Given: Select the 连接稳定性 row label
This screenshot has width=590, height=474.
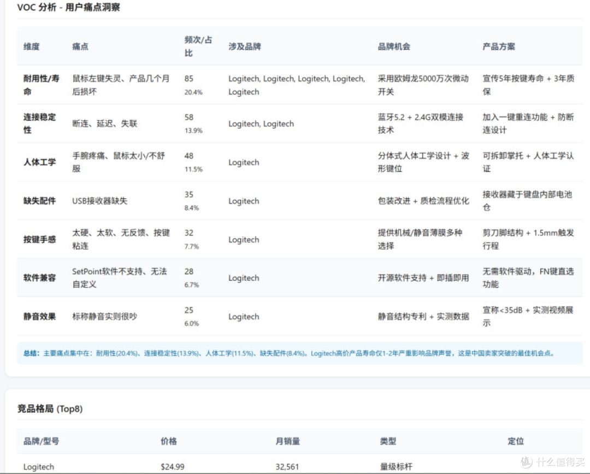Looking at the screenshot, I should 39,123.
